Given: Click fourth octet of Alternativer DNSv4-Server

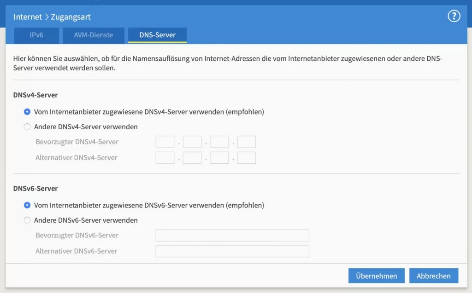Looking at the screenshot, I should [247, 158].
